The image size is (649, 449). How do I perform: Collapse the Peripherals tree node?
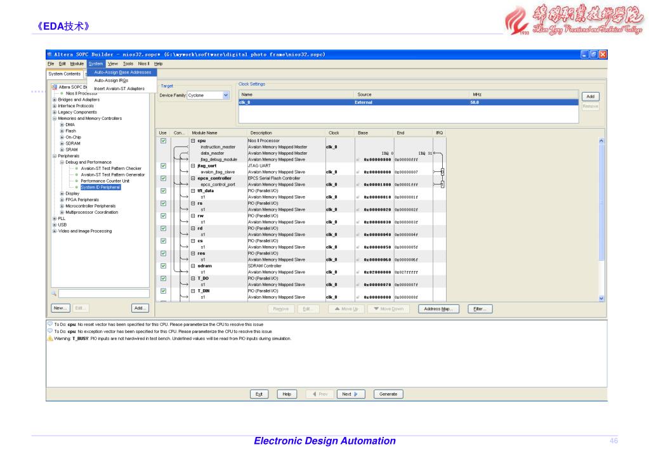(x=54, y=156)
